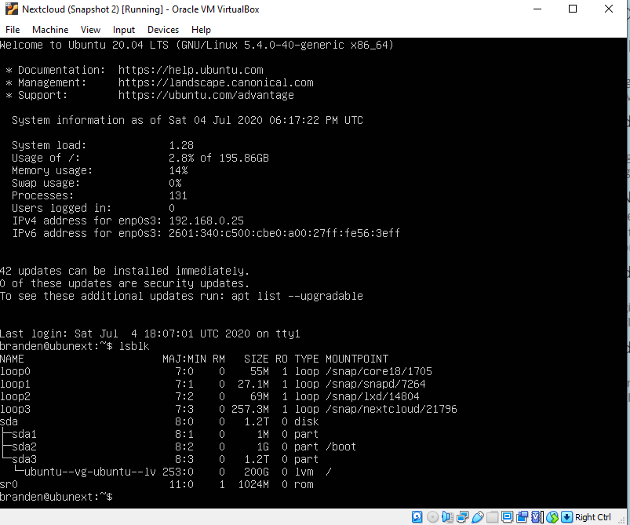
Task: Open the optical drive status icon
Action: click(432, 517)
